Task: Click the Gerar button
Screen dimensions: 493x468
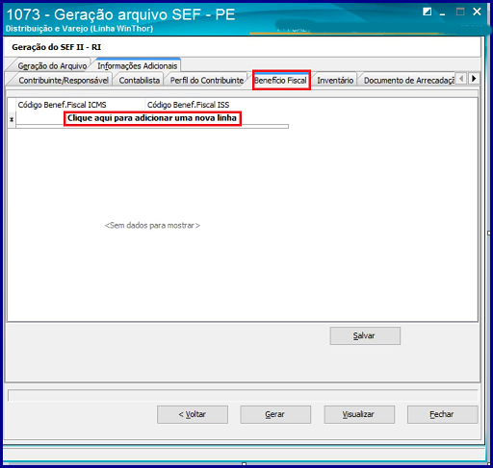Action: tap(275, 414)
